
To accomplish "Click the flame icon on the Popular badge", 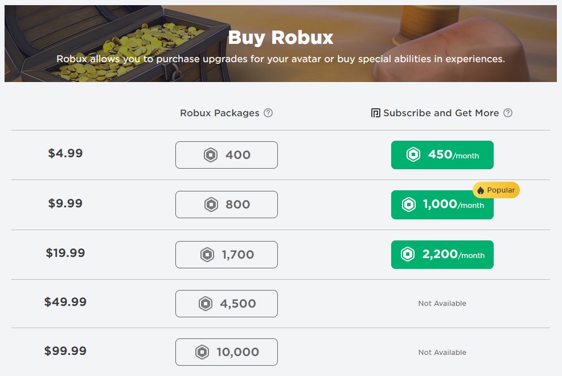I will (481, 190).
